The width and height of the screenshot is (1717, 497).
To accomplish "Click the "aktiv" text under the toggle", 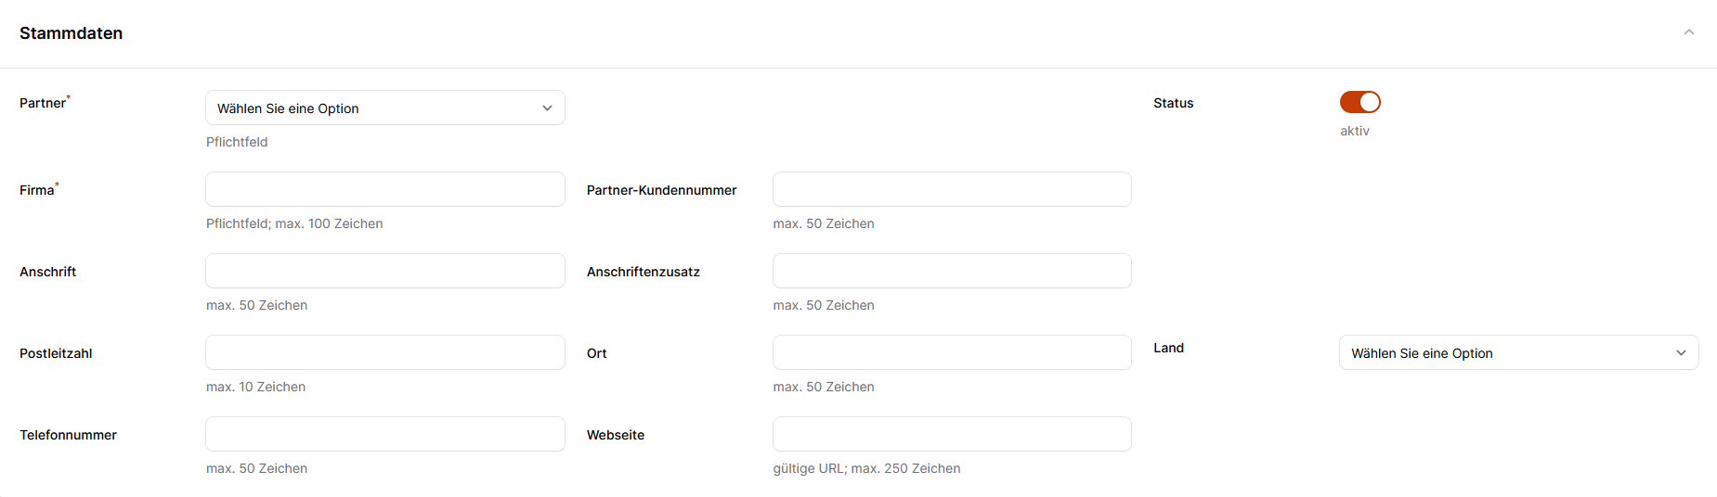I will click(x=1354, y=131).
